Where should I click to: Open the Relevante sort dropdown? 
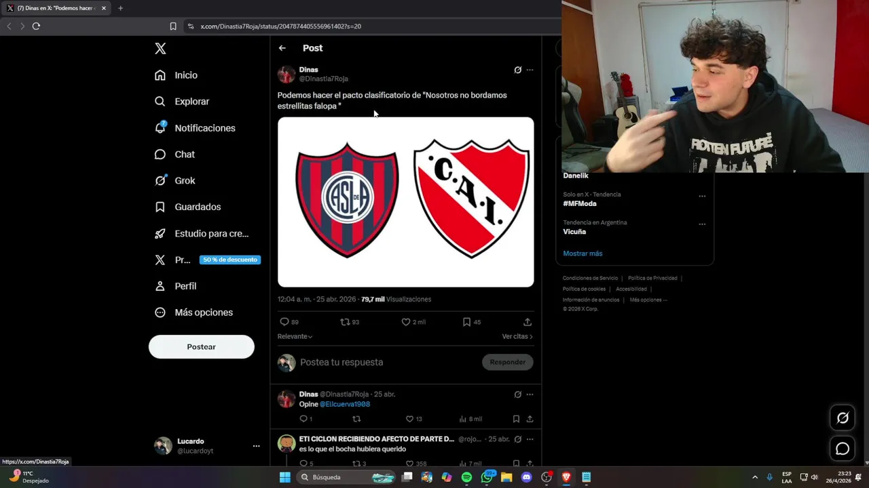(x=295, y=336)
